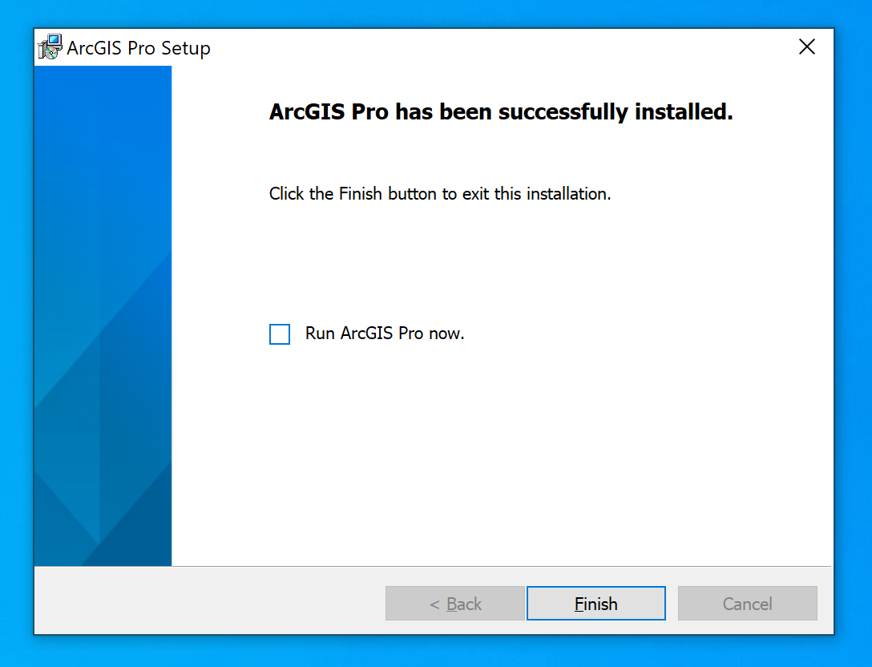Close the ArcGIS Pro Setup window
The width and height of the screenshot is (872, 667).
click(807, 47)
